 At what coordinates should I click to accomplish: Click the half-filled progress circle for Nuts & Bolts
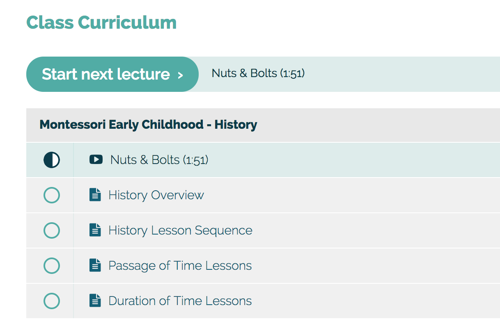[52, 160]
